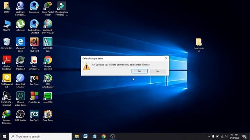
Task: Select the Avro Keyboard icon
Action: click(34, 45)
